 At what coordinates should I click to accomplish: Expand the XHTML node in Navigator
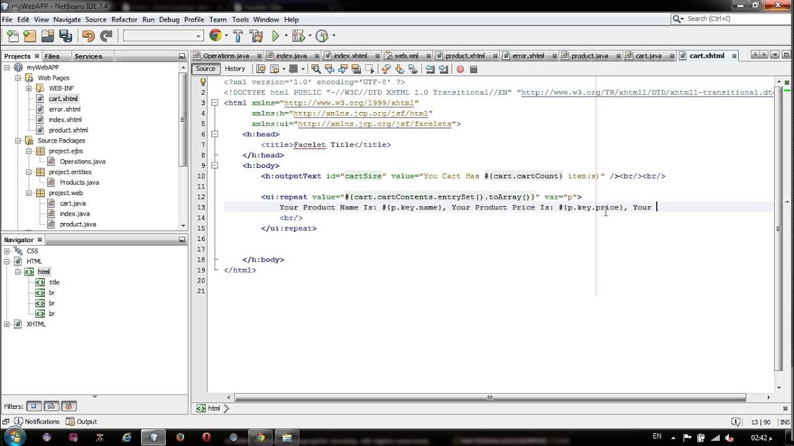(x=7, y=324)
